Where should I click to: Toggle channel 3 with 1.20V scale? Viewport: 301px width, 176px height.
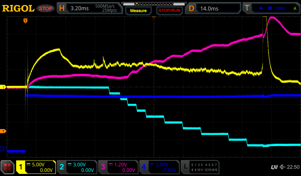point(118,167)
